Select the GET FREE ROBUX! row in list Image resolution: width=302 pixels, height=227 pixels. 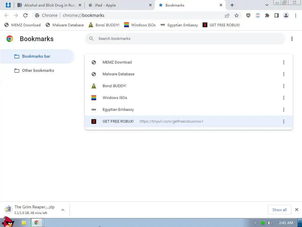pyautogui.click(x=189, y=121)
